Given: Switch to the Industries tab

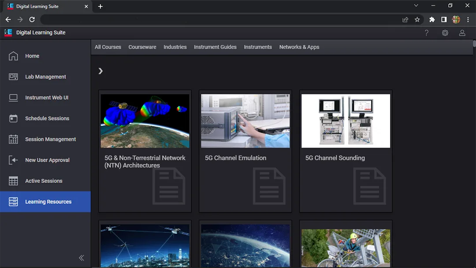Looking at the screenshot, I should point(175,47).
